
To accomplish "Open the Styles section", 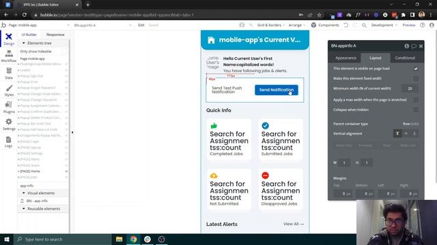I will tap(9, 91).
